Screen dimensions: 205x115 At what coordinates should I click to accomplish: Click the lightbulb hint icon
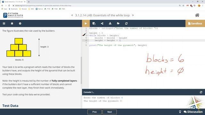tap(180, 112)
